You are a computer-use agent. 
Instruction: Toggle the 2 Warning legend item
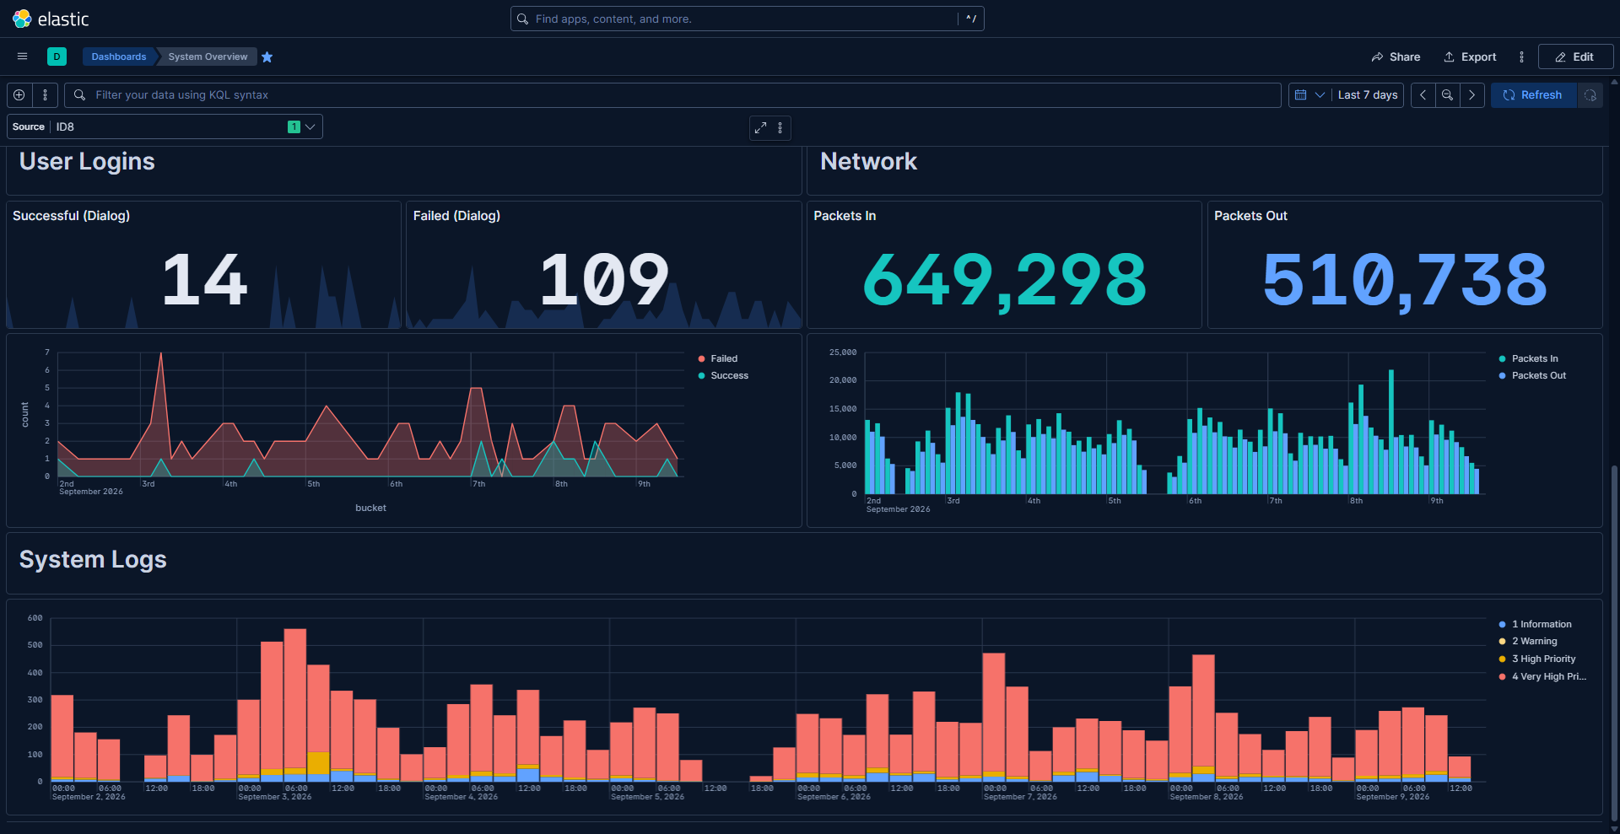[x=1534, y=641]
